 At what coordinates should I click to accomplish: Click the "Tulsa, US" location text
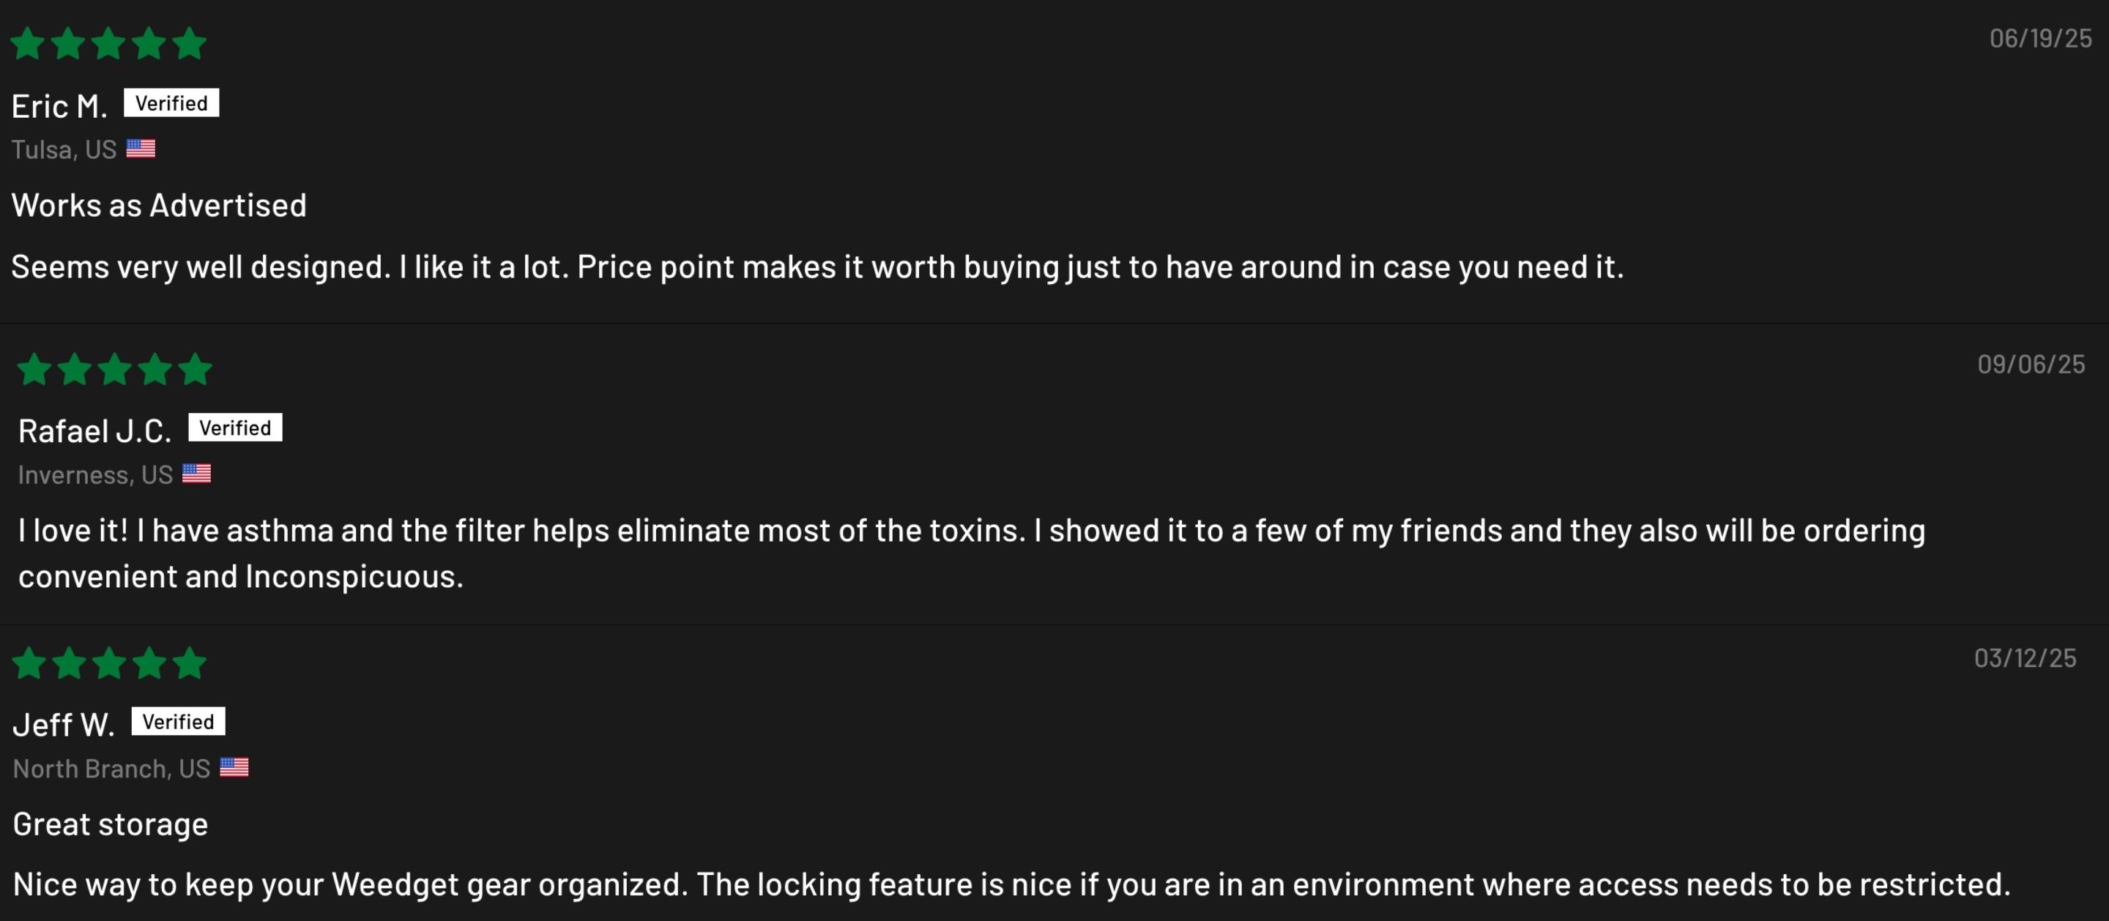[x=64, y=150]
